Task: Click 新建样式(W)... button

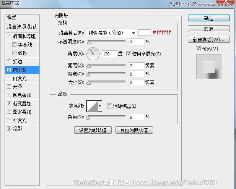Action: 209,40
